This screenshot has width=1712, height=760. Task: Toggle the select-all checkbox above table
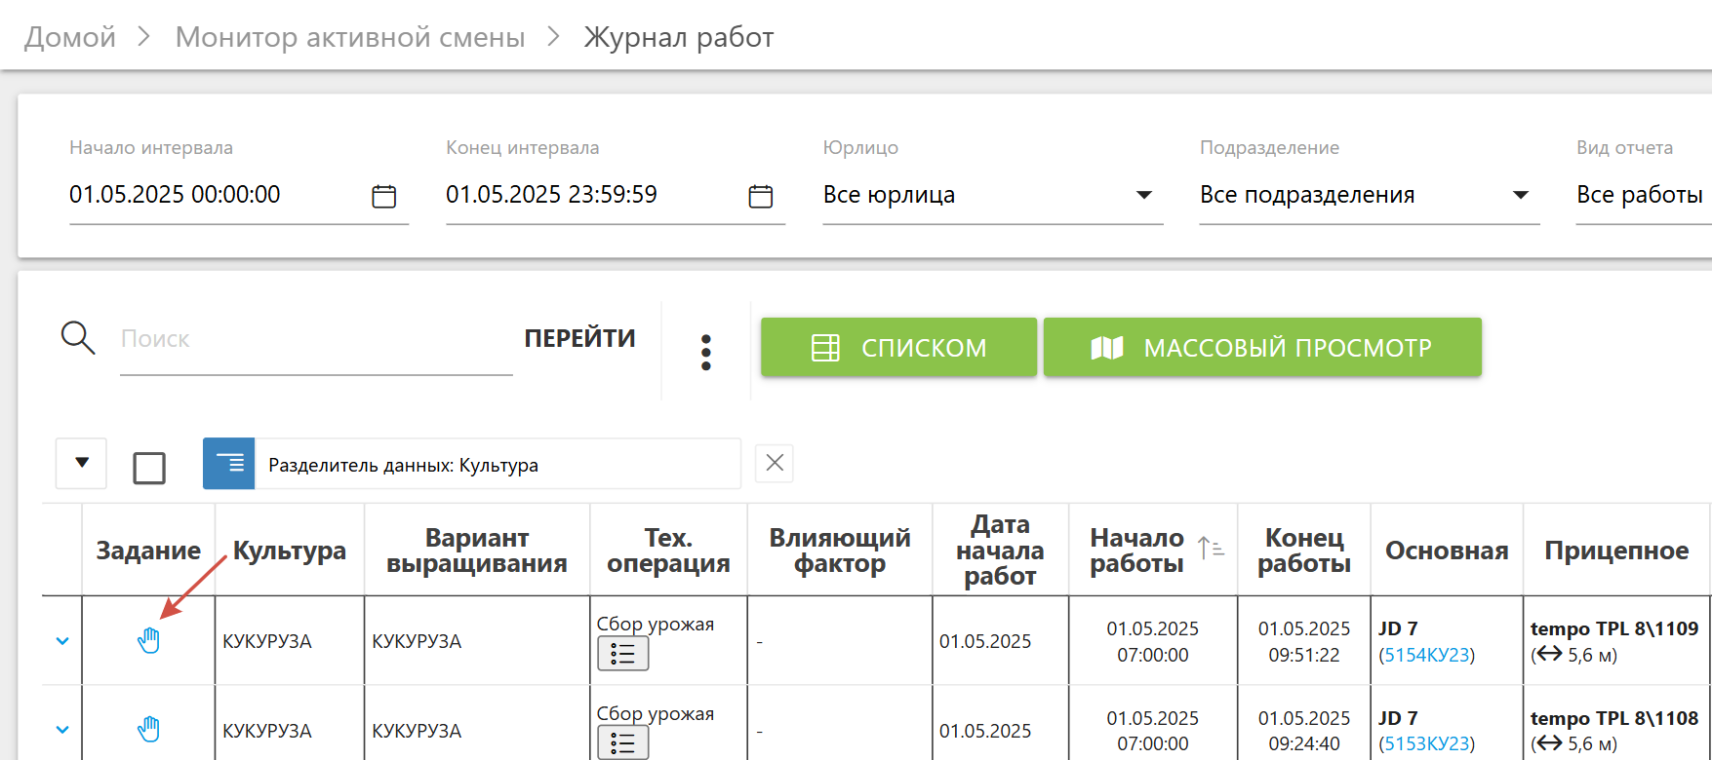[149, 468]
